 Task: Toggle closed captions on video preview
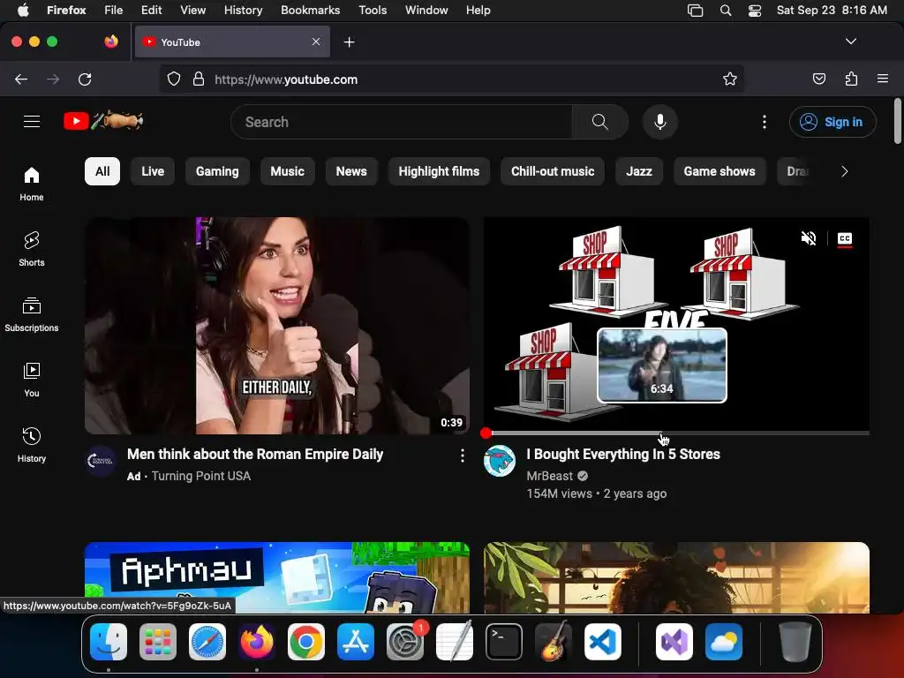(845, 238)
